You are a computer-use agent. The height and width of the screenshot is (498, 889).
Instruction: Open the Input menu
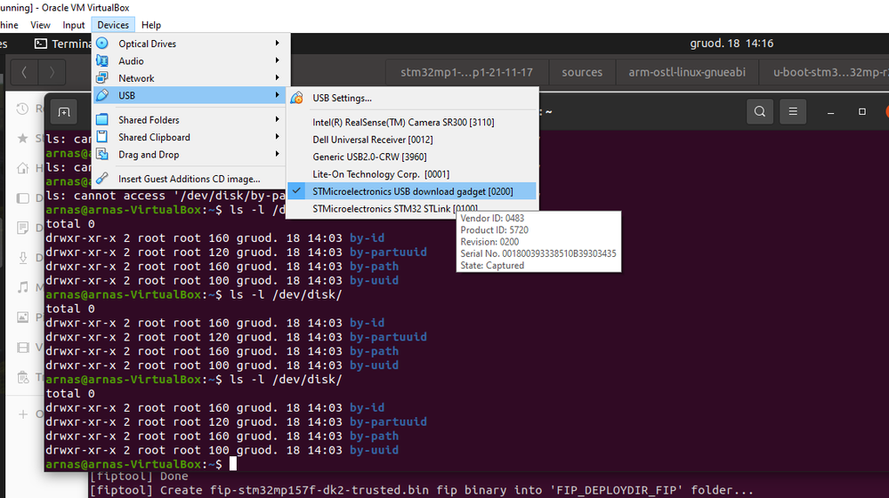click(73, 25)
